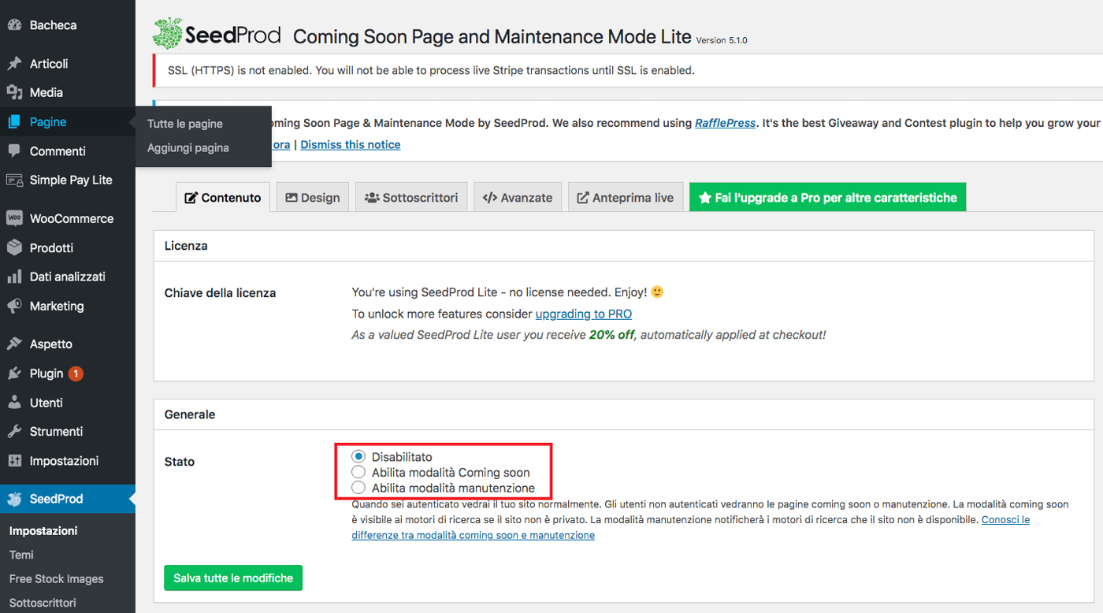The image size is (1103, 613).
Task: Follow the upgrading to PRO link
Action: point(584,314)
